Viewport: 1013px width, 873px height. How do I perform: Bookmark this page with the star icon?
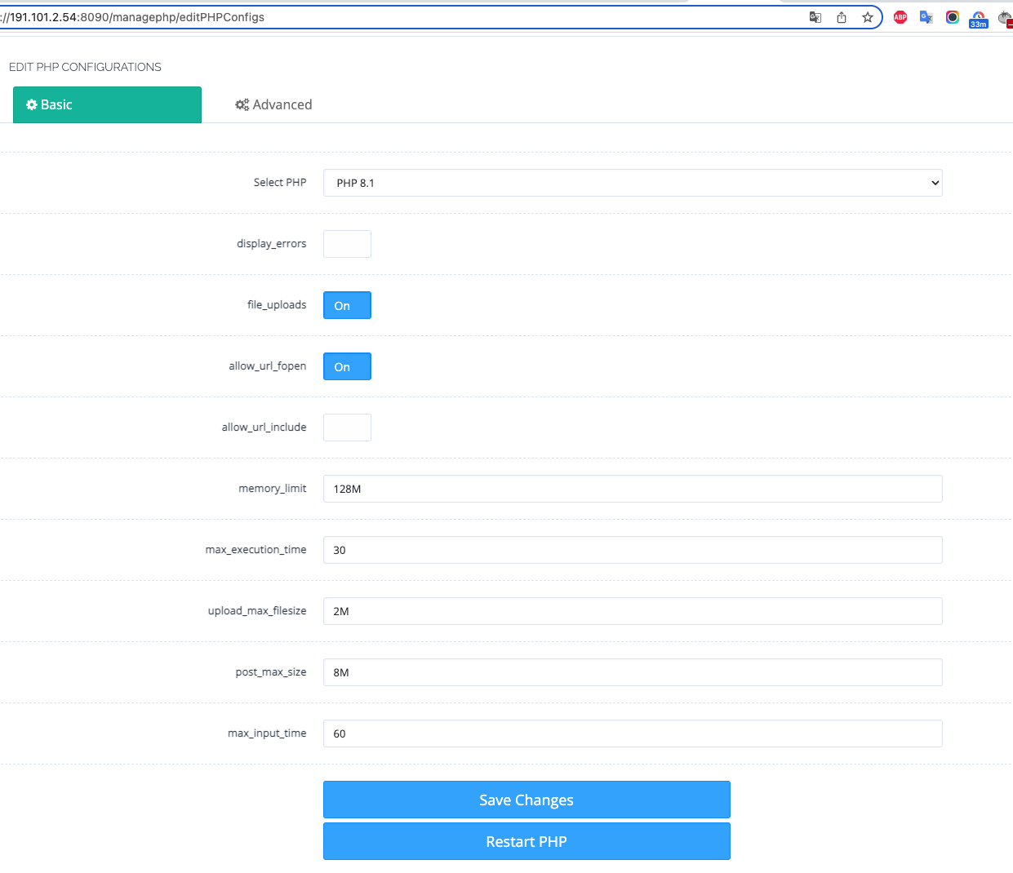[868, 17]
